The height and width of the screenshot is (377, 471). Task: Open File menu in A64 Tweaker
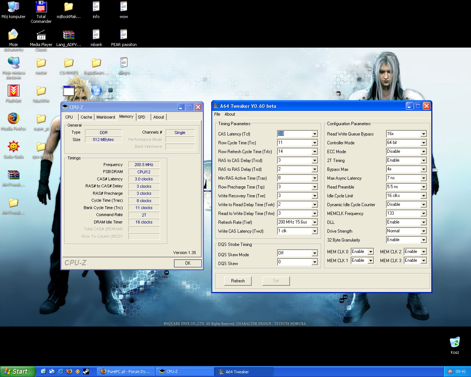pos(217,114)
